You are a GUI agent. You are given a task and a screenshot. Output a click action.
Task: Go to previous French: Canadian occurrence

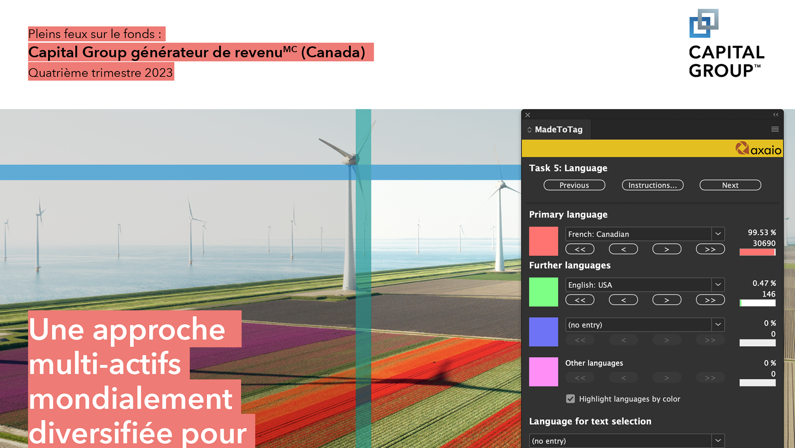coord(623,249)
